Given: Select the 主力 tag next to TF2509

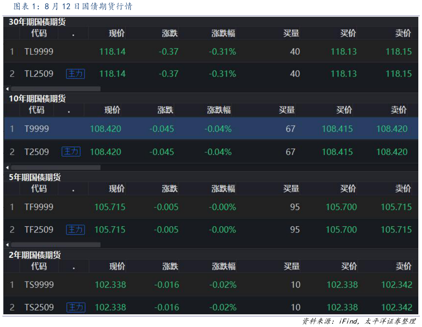Looking at the screenshot, I should point(75,230).
